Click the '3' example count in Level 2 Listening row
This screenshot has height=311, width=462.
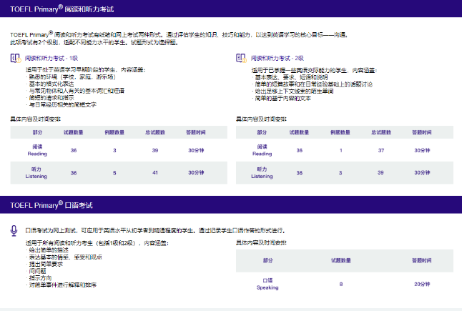(340, 173)
